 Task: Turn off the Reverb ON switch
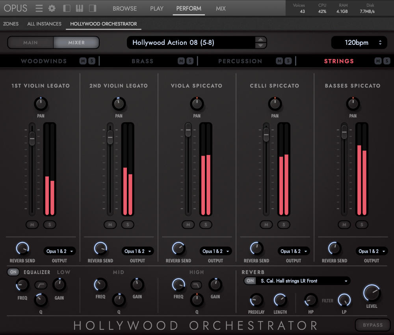pyautogui.click(x=251, y=281)
